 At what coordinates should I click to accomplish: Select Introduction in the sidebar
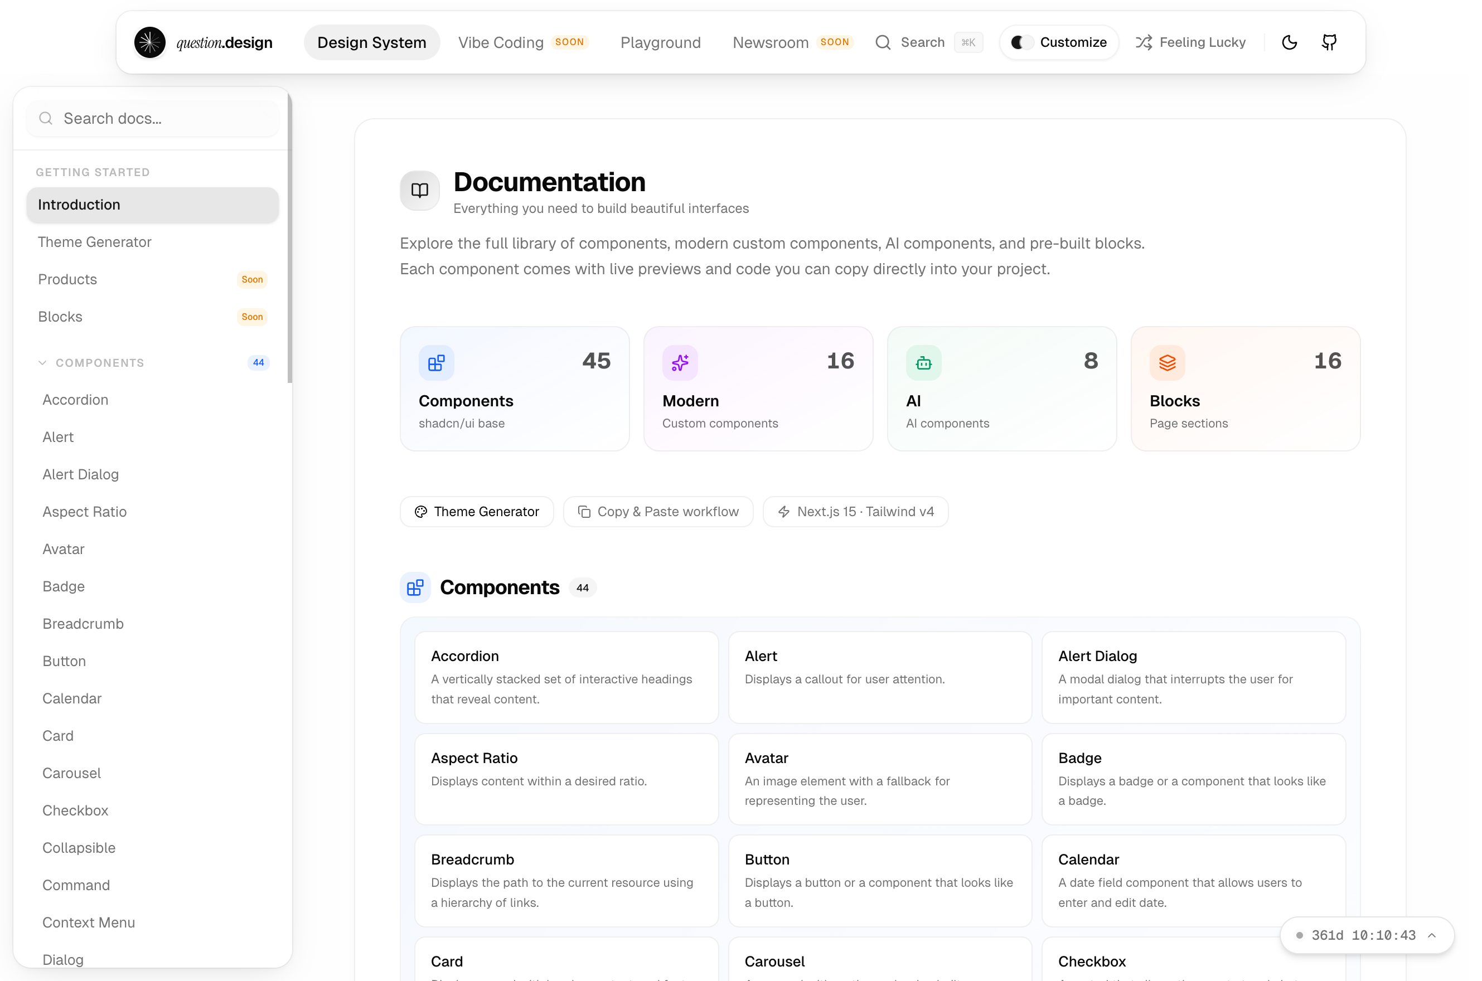click(x=152, y=205)
